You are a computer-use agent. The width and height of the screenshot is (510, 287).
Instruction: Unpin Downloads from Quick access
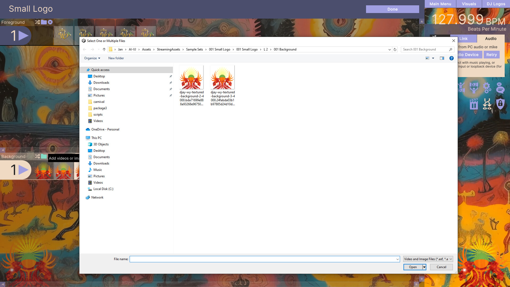(x=171, y=83)
